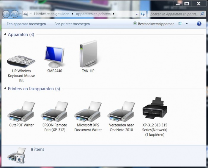208x168 pixels.
Task: Click the TVK-HP label text
Action: click(88, 71)
